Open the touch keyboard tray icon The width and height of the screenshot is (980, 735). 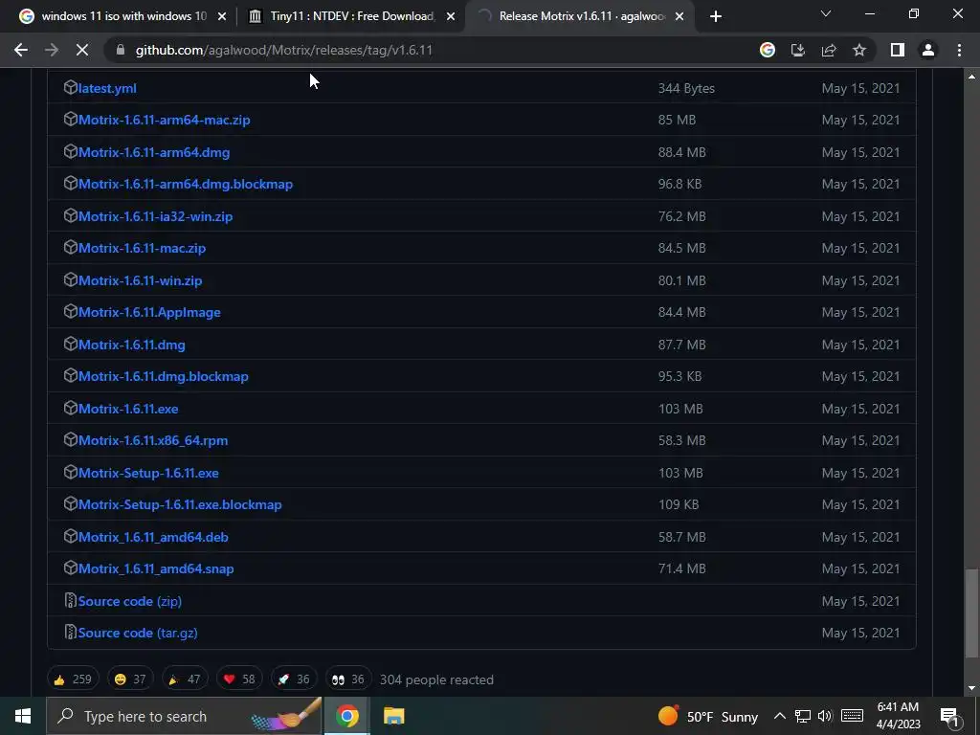[x=852, y=716]
